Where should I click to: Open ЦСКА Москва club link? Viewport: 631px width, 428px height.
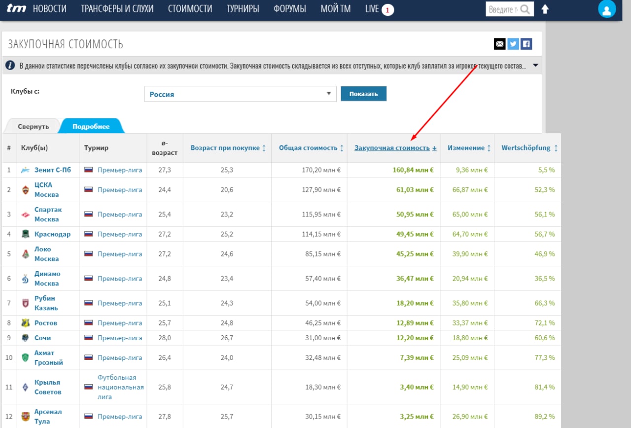[47, 190]
